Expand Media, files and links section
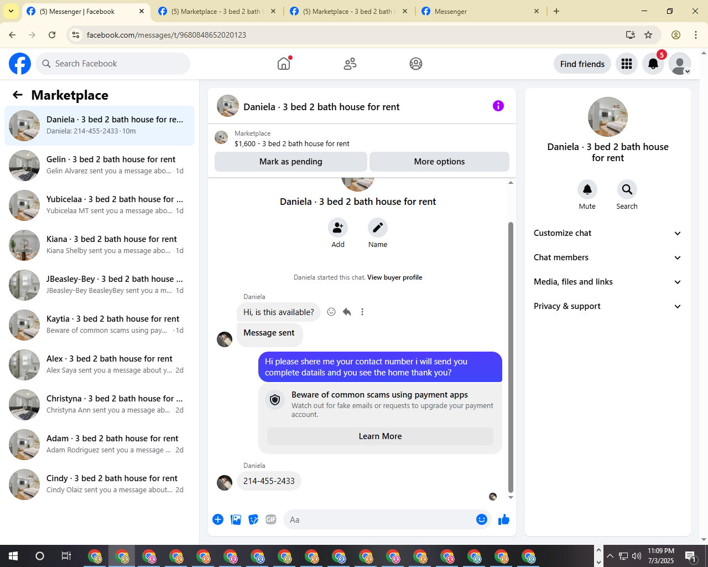This screenshot has height=567, width=708. [x=608, y=282]
